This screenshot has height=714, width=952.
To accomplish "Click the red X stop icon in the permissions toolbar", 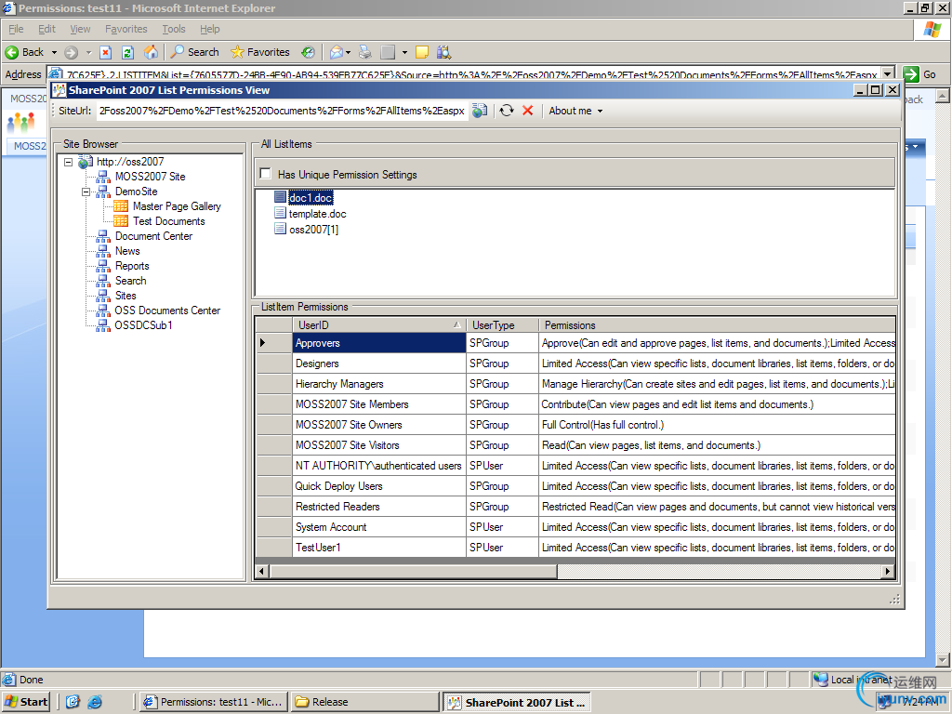I will [x=528, y=111].
